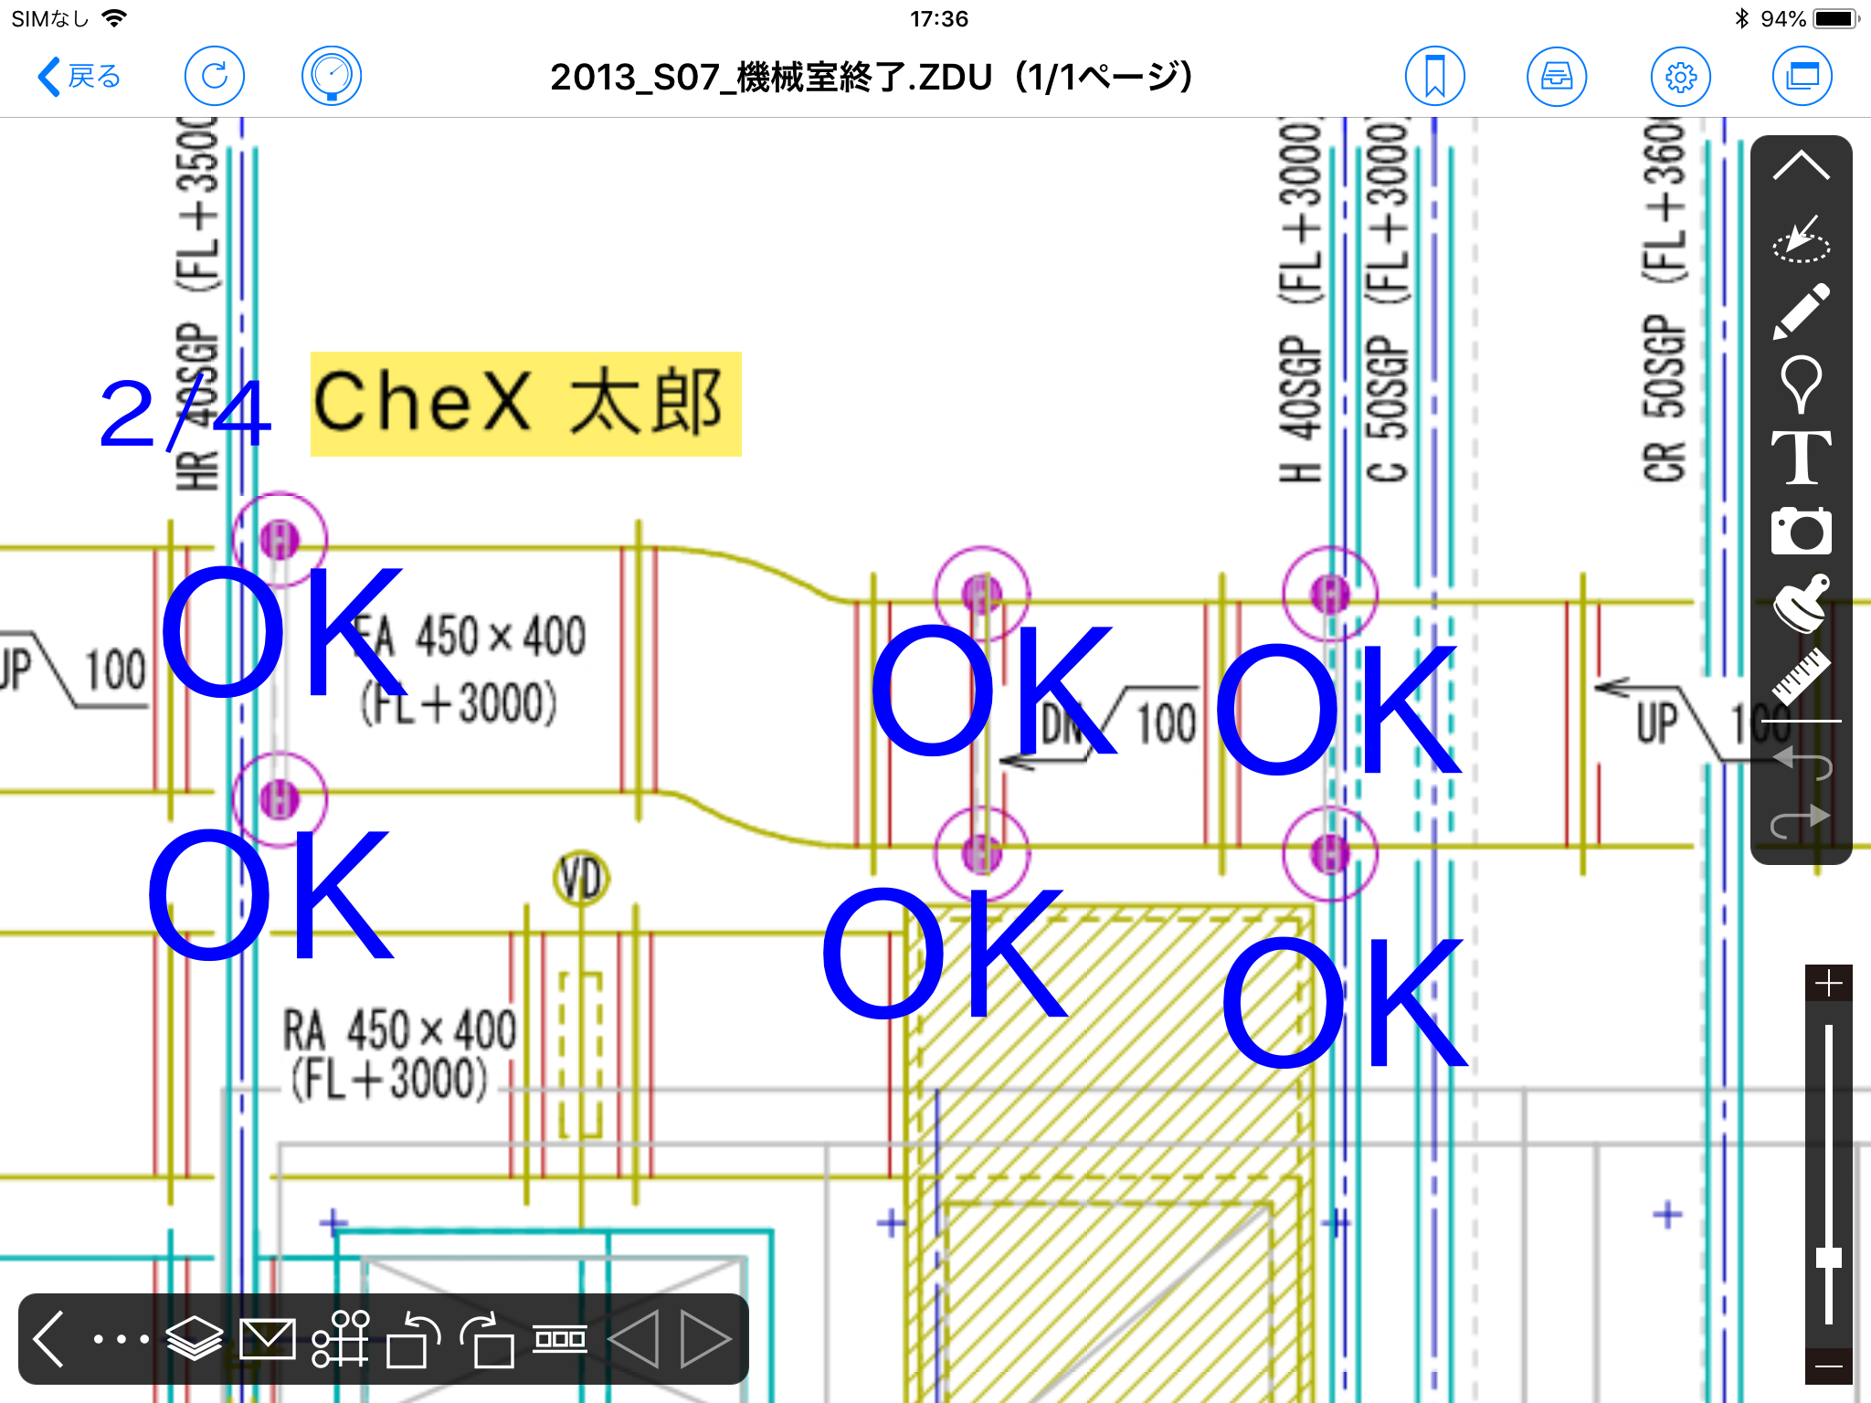This screenshot has width=1871, height=1403.
Task: Select the CheX 太郎 yellow text annotation
Action: coord(525,404)
